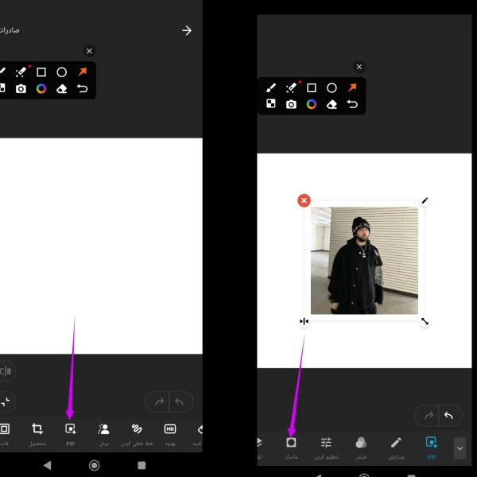The height and width of the screenshot is (477, 477).
Task: Click redo arrow in right screen
Action: click(x=429, y=415)
